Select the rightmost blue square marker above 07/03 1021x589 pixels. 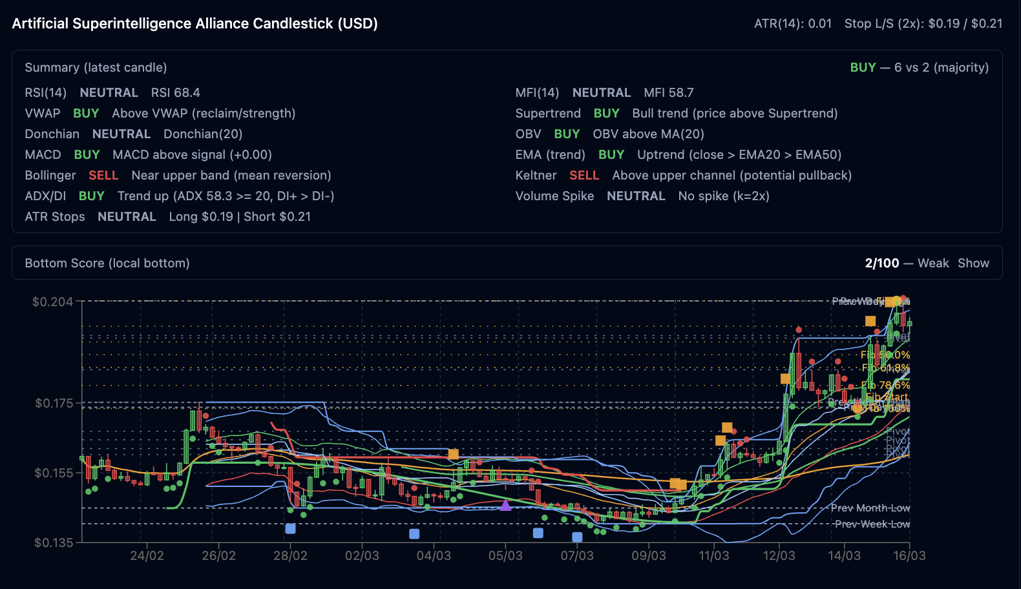[x=577, y=537]
